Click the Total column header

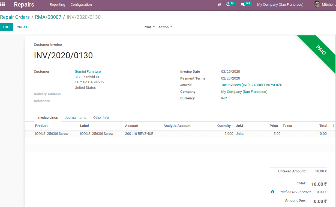(323, 126)
